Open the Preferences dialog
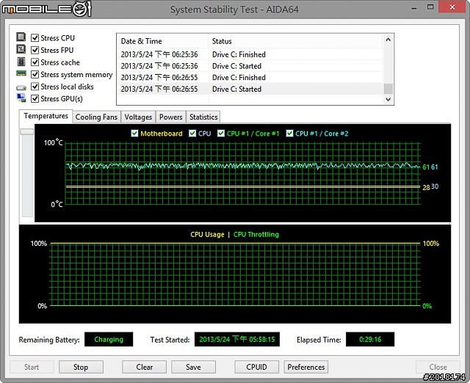This screenshot has height=383, width=470. pos(306,367)
